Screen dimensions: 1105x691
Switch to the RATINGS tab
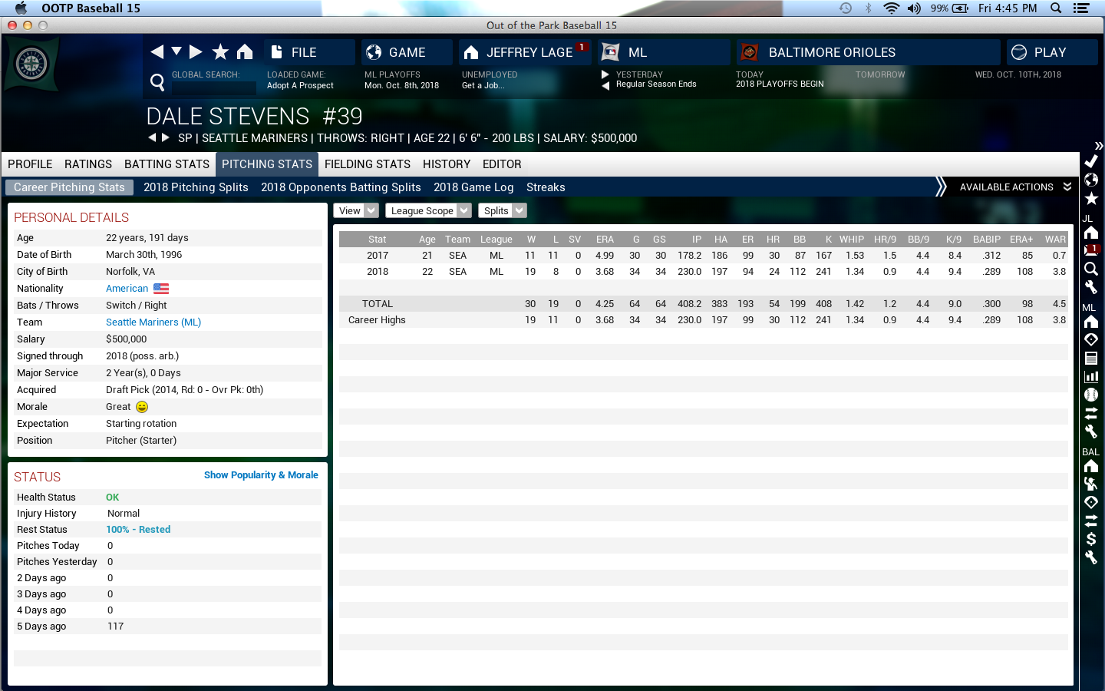tap(88, 164)
